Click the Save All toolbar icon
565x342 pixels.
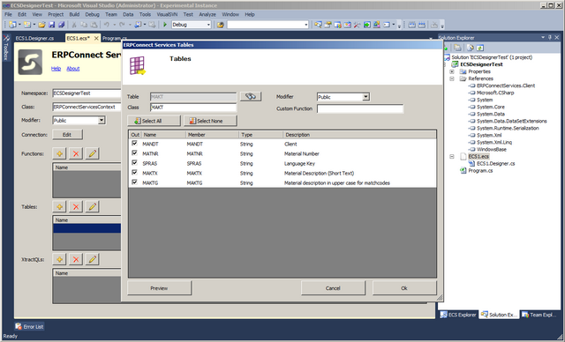[61, 25]
